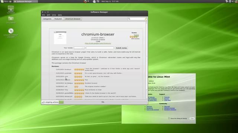Select the chromium-browser breadcrumb
238x133 pixels.
pyautogui.click(x=73, y=19)
